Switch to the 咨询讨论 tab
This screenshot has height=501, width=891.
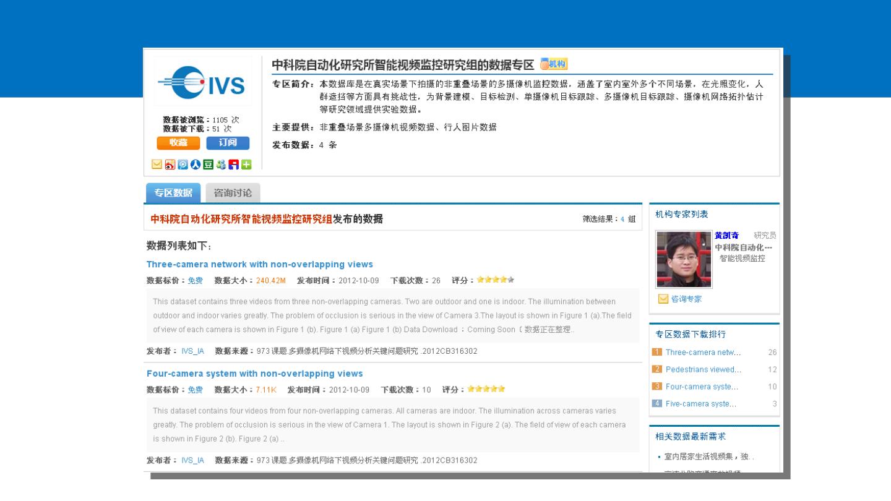233,192
